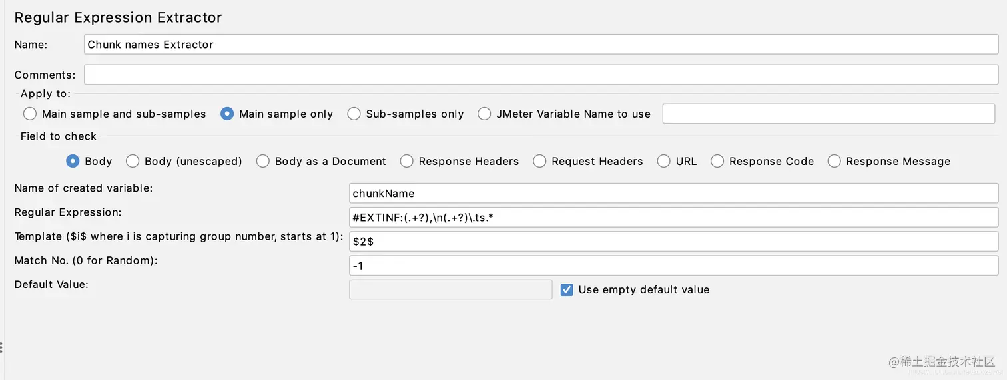The image size is (1007, 380).
Task: Click the Regular Expression: label
Action: pyautogui.click(x=68, y=212)
